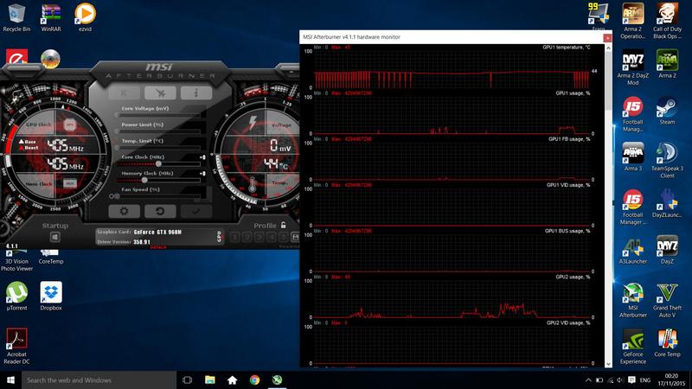Click hardware monitor scrollbar down arrow

tap(608, 364)
